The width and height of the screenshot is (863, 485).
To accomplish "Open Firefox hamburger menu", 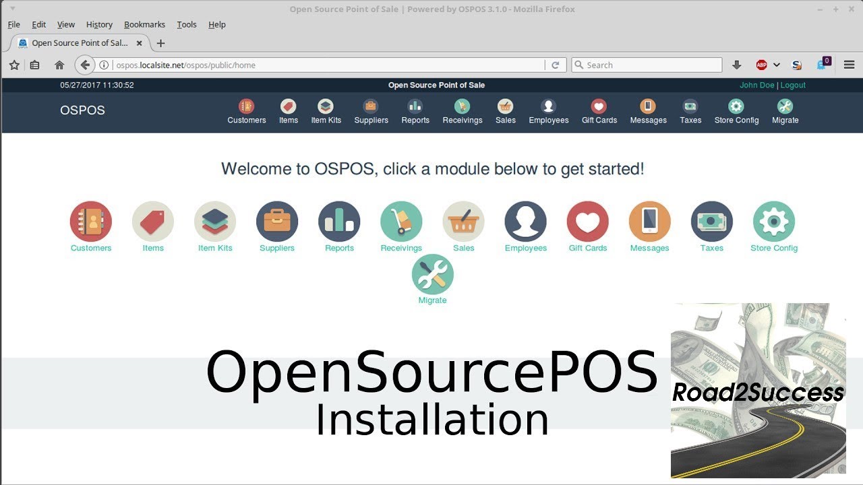I will [x=850, y=65].
